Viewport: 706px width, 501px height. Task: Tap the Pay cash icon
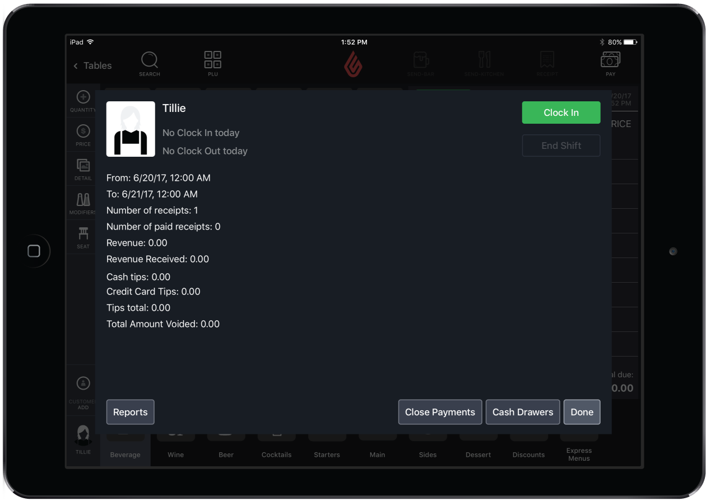610,60
